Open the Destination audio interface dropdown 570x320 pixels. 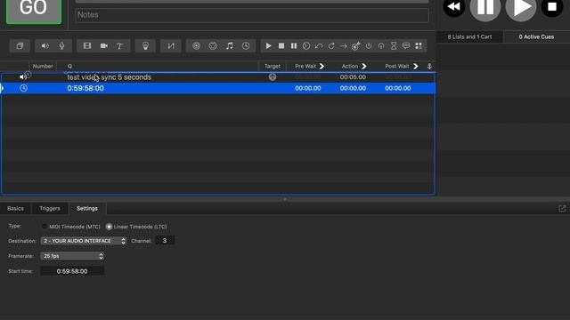coord(83,241)
